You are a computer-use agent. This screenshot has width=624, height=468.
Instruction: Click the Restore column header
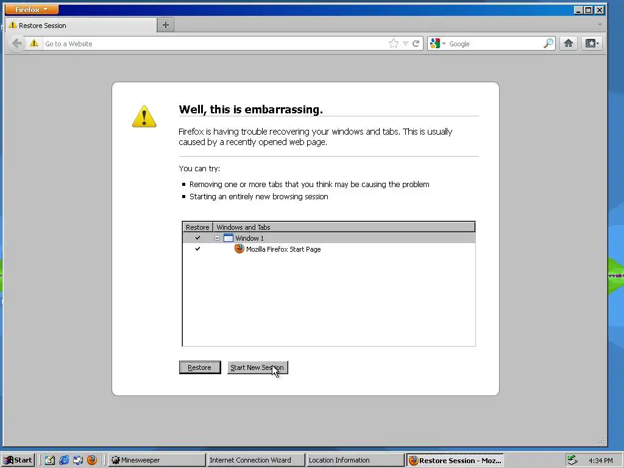pyautogui.click(x=197, y=227)
